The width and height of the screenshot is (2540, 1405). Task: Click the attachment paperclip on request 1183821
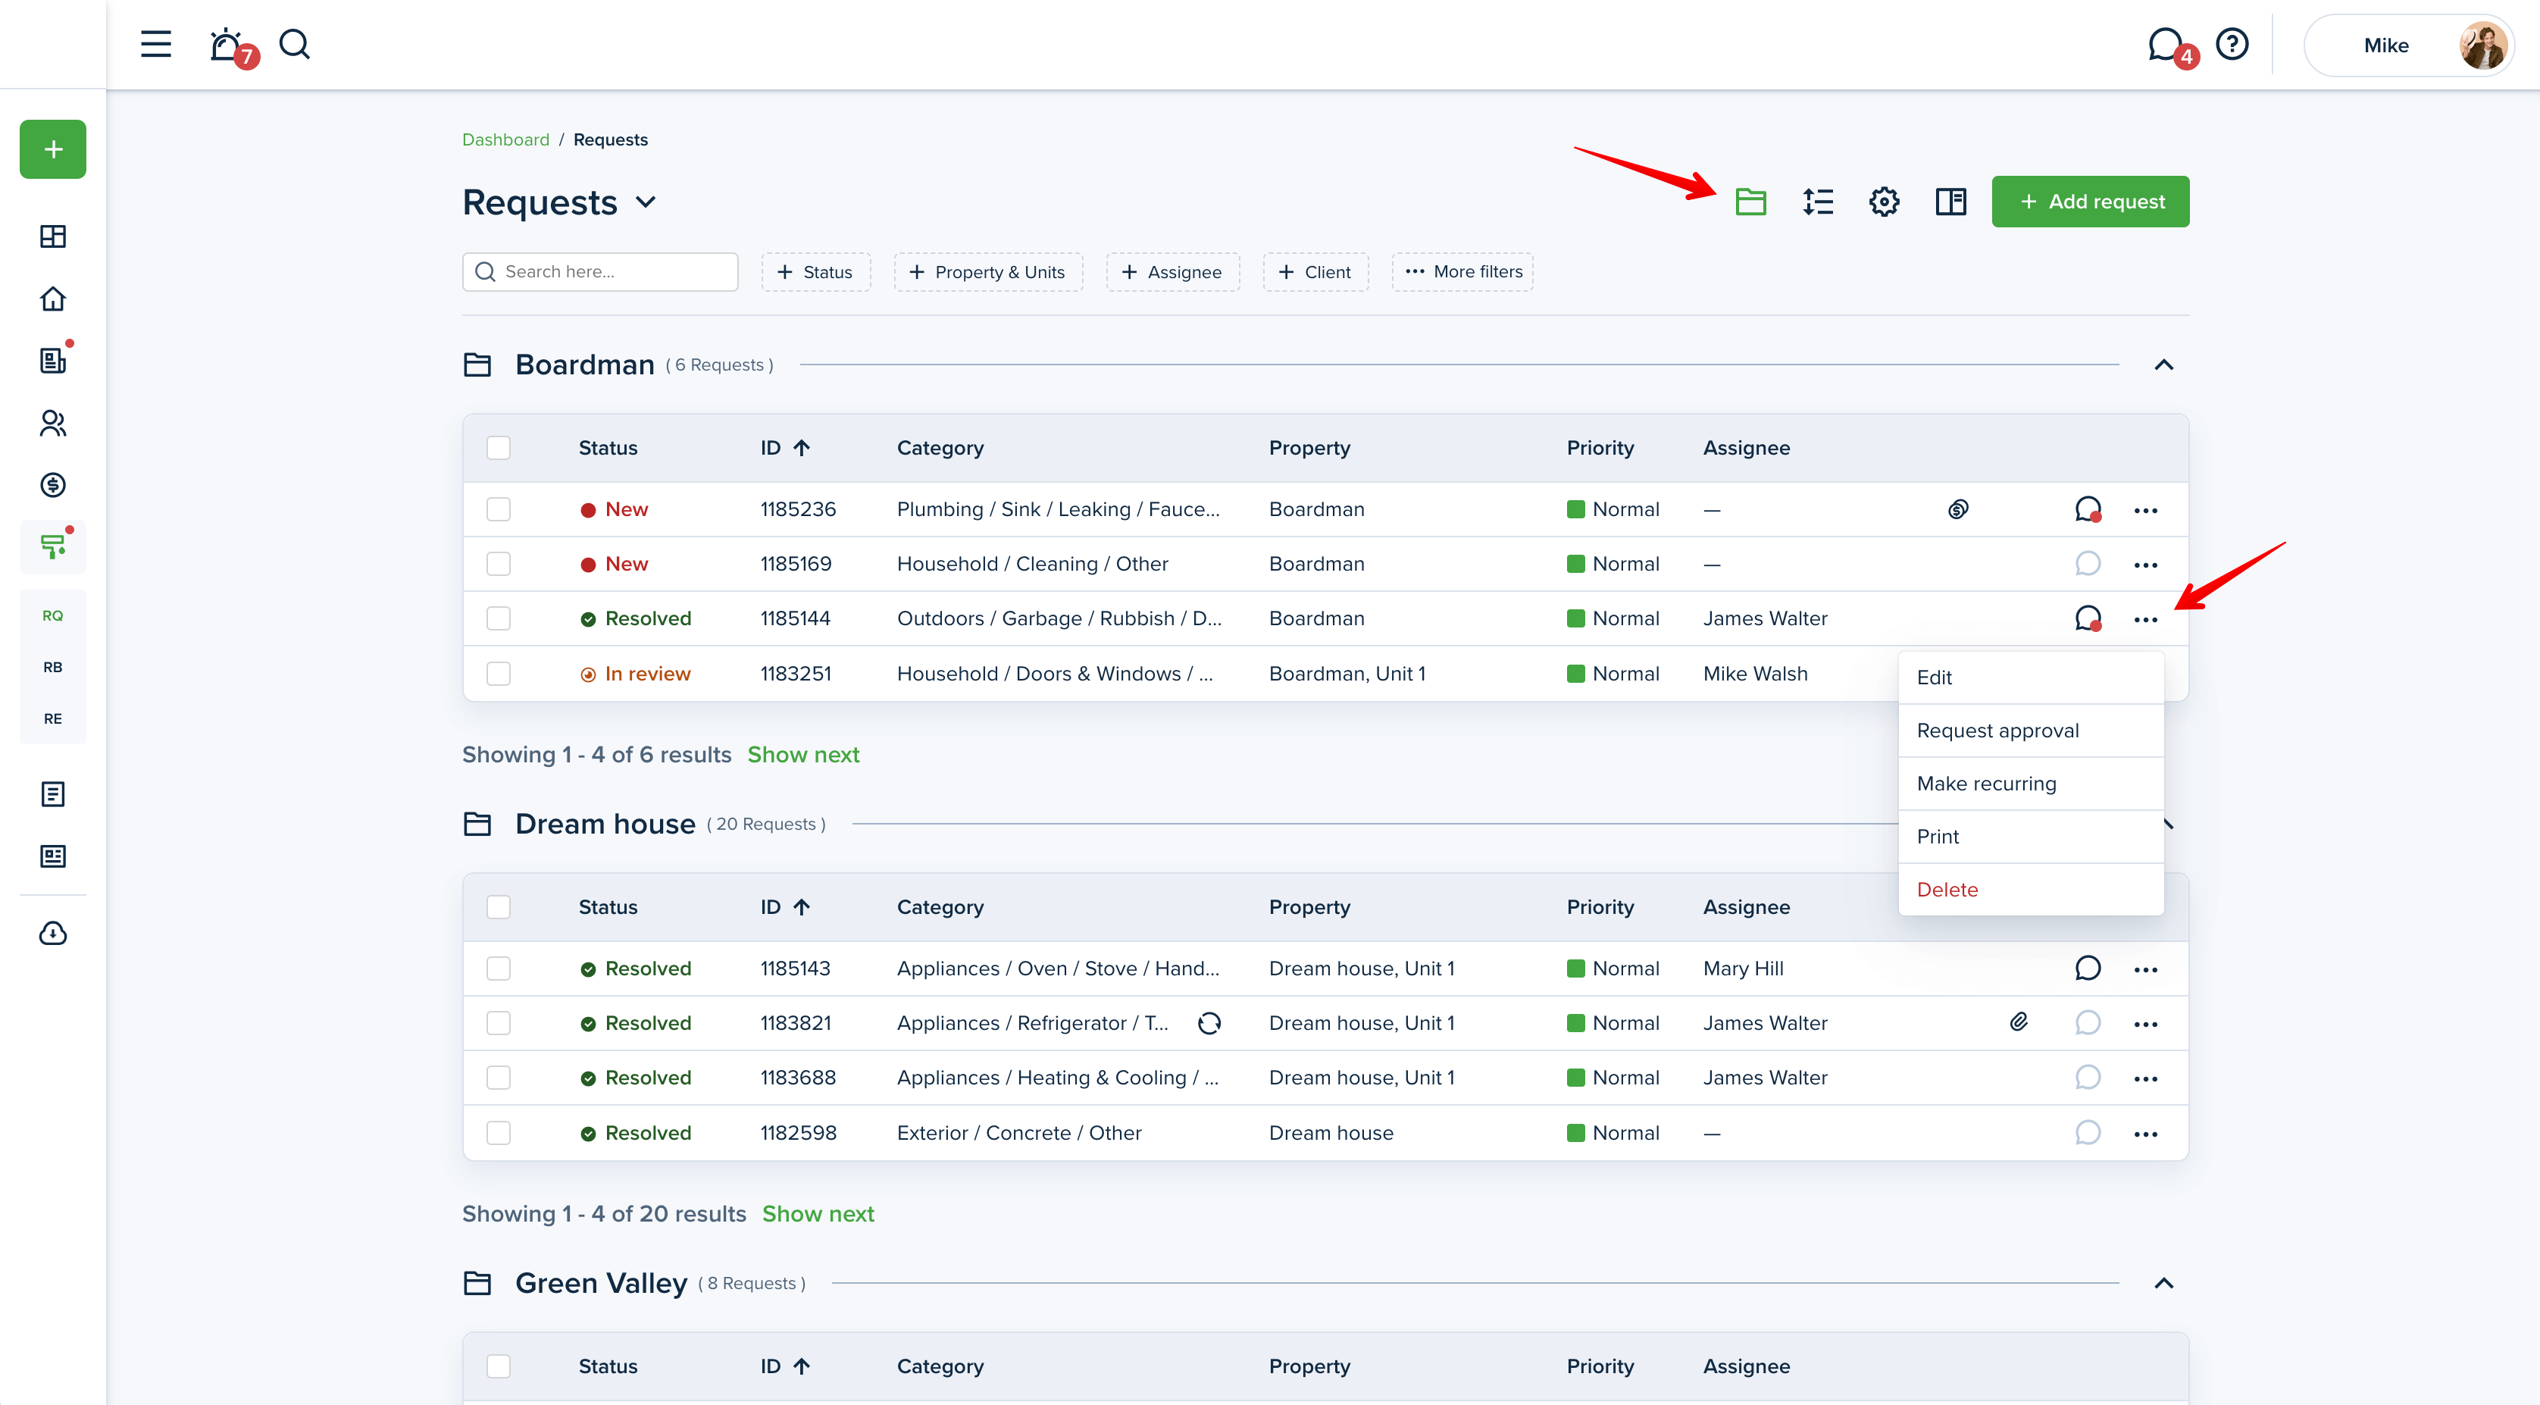[2019, 1022]
